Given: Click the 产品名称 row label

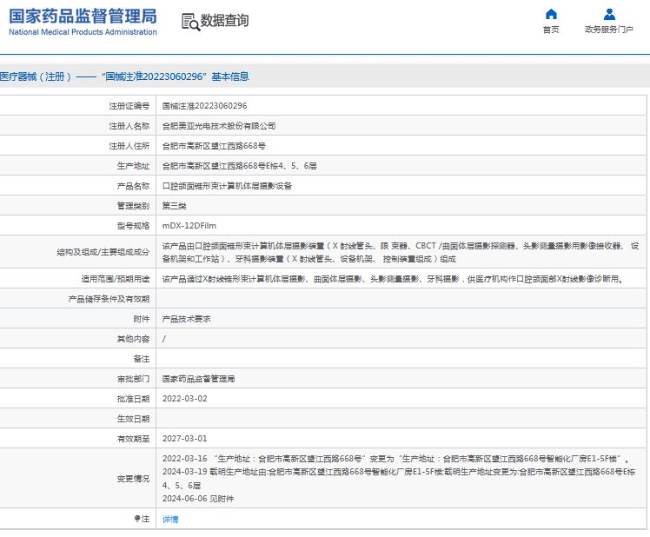Looking at the screenshot, I should (133, 186).
